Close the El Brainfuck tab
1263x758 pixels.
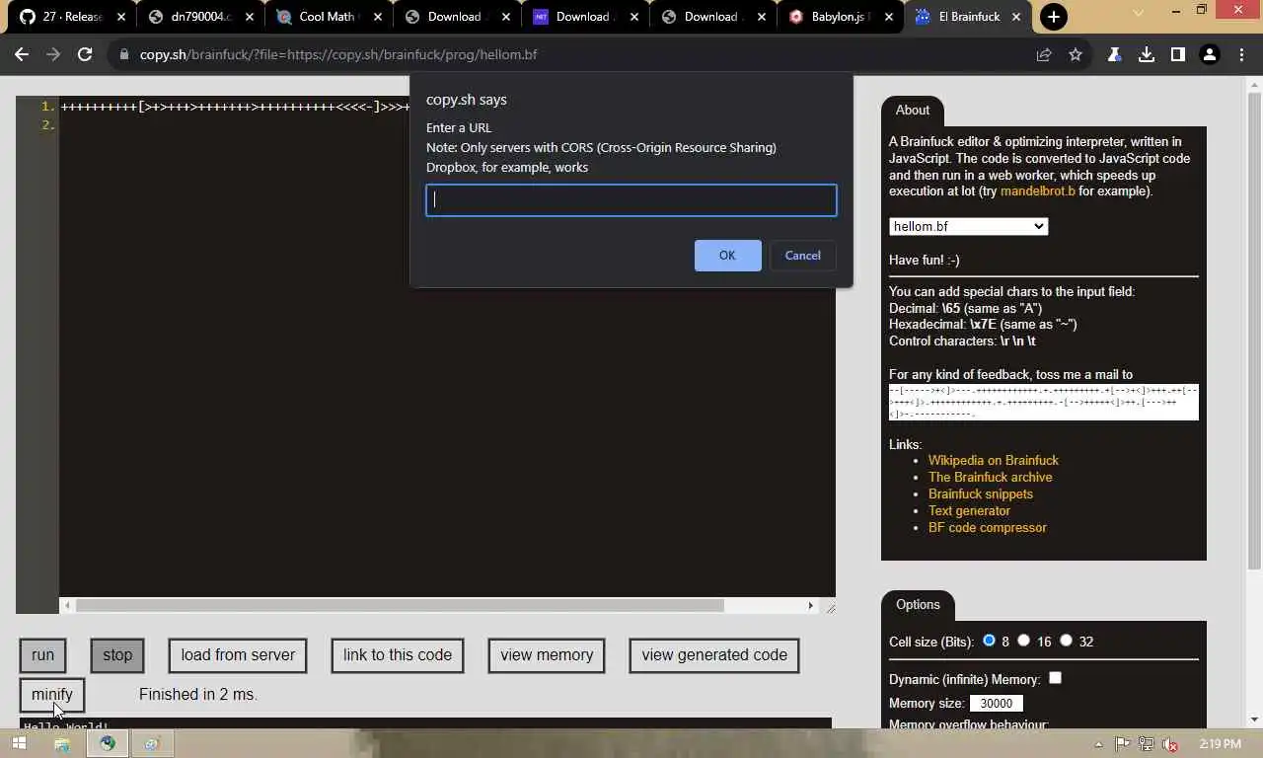click(1016, 17)
